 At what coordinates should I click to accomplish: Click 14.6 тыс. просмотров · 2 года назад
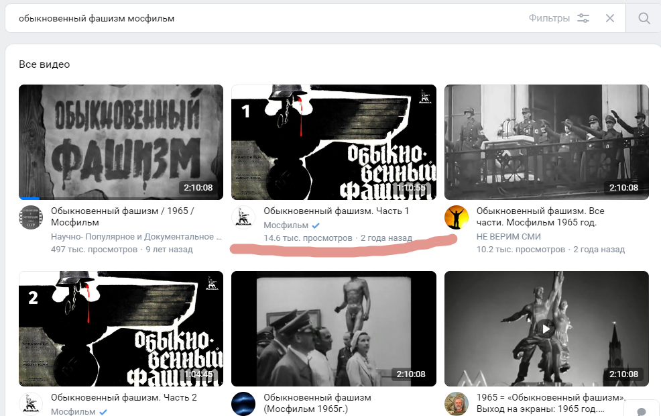(x=338, y=238)
